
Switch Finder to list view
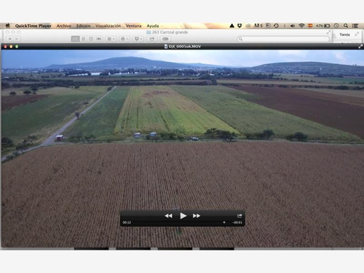[x=83, y=39]
